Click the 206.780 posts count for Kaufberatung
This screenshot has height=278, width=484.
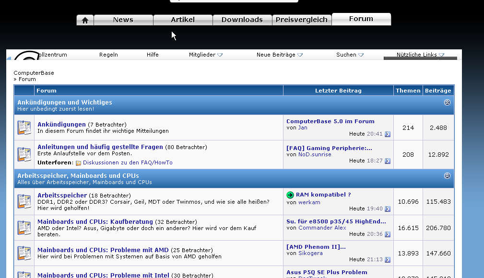[438, 228]
